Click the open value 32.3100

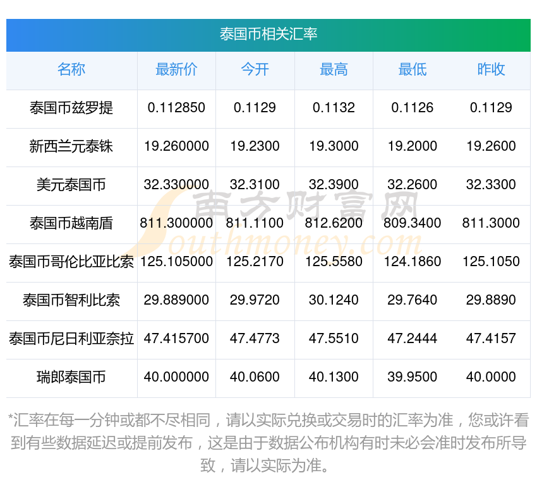255,185
